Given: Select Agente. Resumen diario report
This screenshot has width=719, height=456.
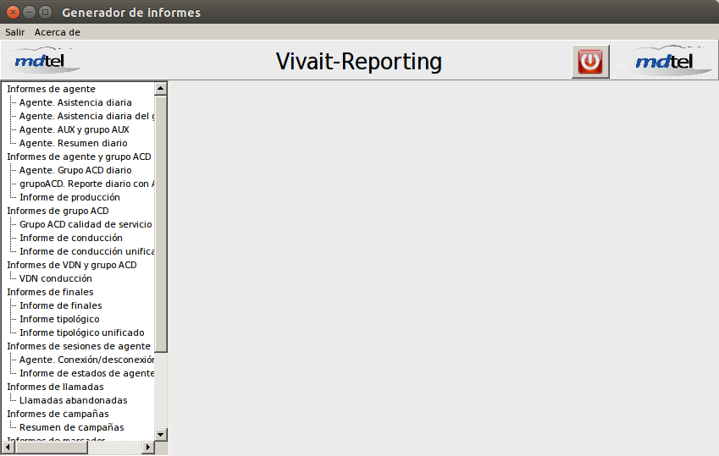Looking at the screenshot, I should pyautogui.click(x=74, y=143).
